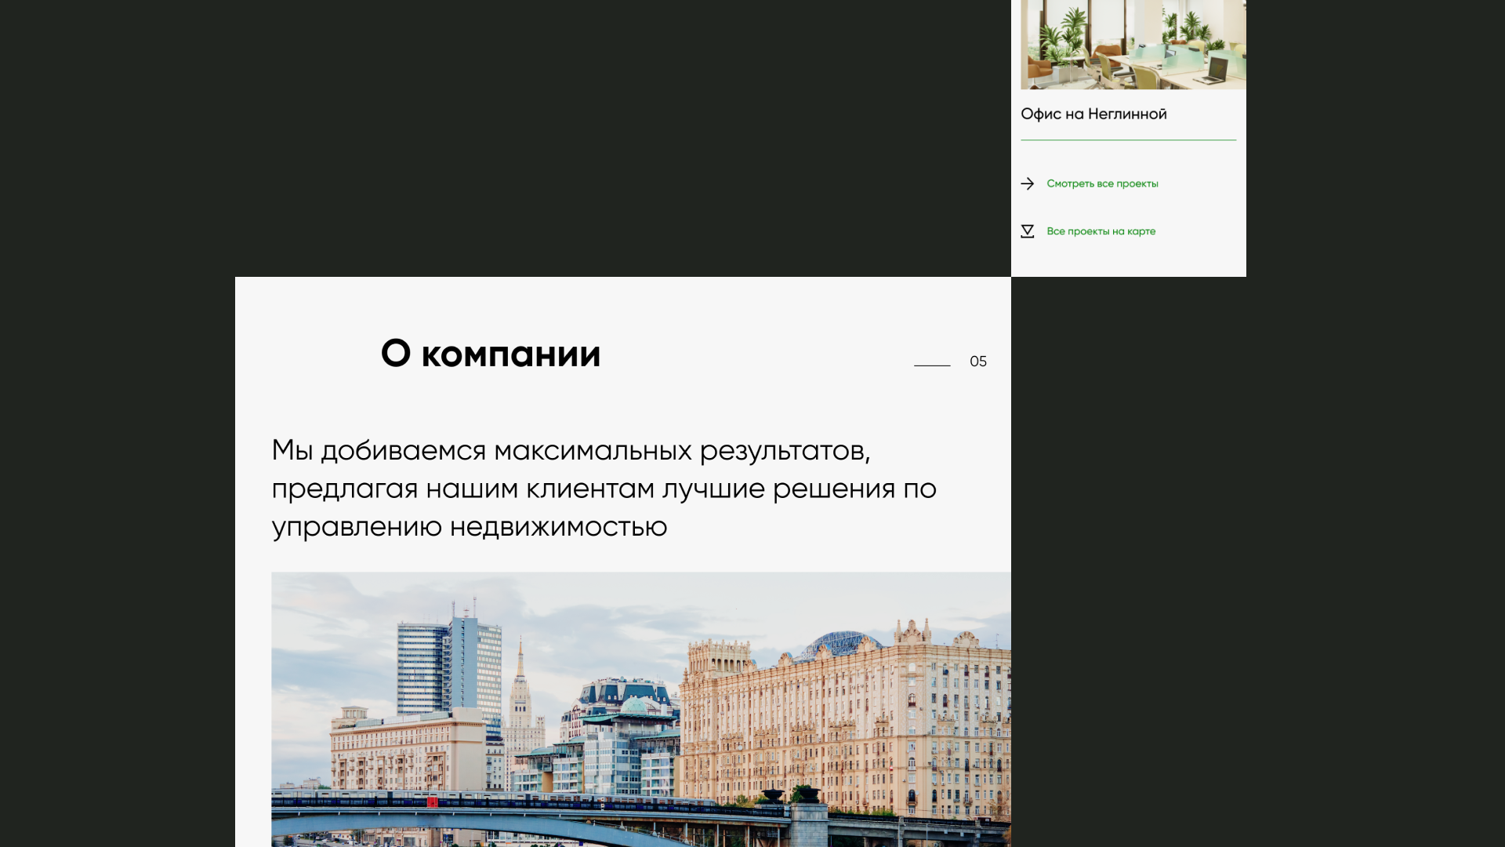Click the short line left of 05
Image resolution: width=1505 pixels, height=847 pixels.
point(932,365)
